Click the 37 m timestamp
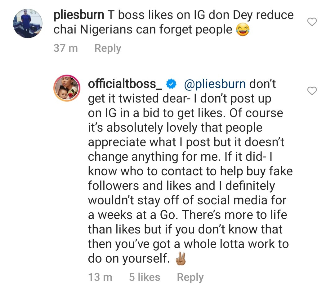 (x=65, y=48)
